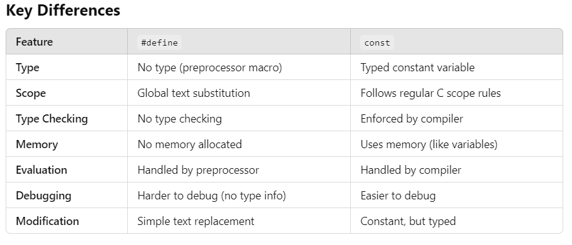572x245 pixels.
Task: Click the #define code header
Action: [x=159, y=42]
